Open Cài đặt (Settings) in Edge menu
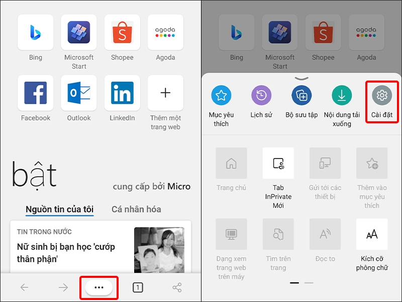 [x=381, y=96]
